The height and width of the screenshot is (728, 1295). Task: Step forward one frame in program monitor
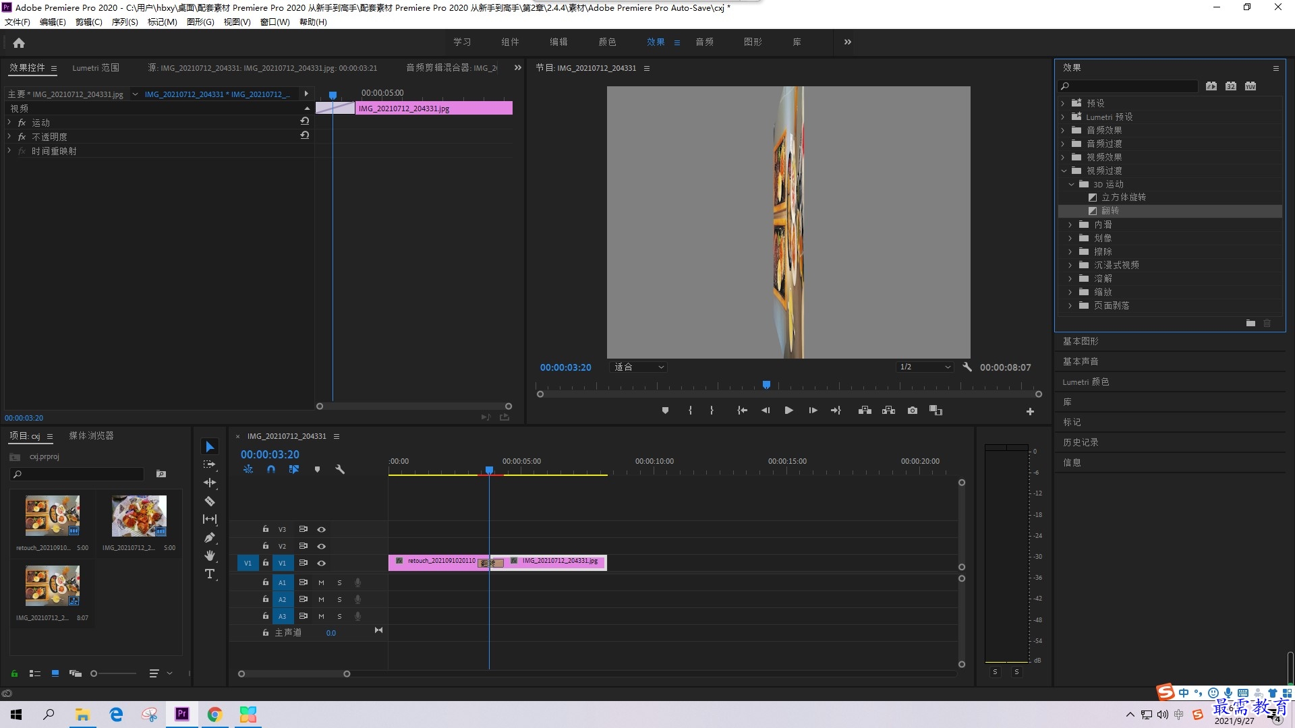click(813, 411)
